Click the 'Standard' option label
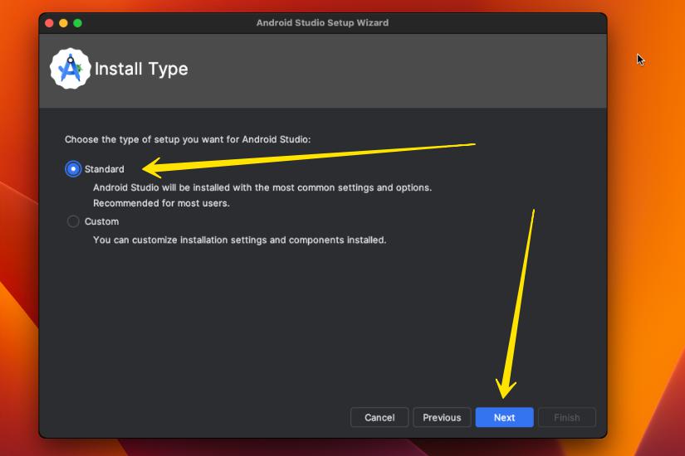This screenshot has width=685, height=456. [x=104, y=169]
